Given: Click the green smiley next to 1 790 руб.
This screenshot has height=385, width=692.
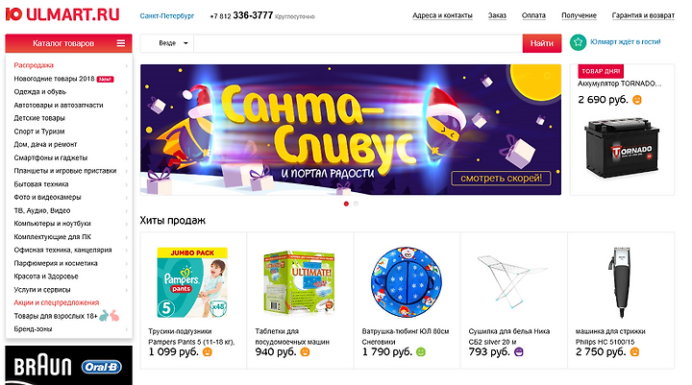Looking at the screenshot, I should click(421, 352).
